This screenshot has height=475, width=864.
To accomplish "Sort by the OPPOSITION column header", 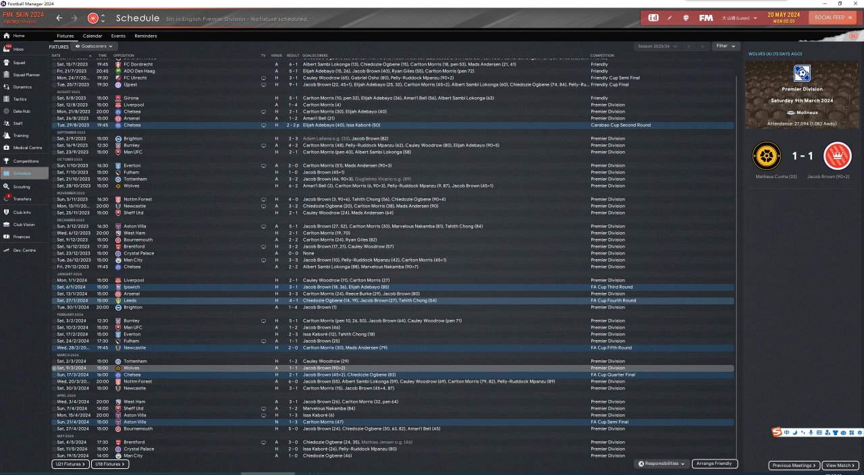I will 124,55.
